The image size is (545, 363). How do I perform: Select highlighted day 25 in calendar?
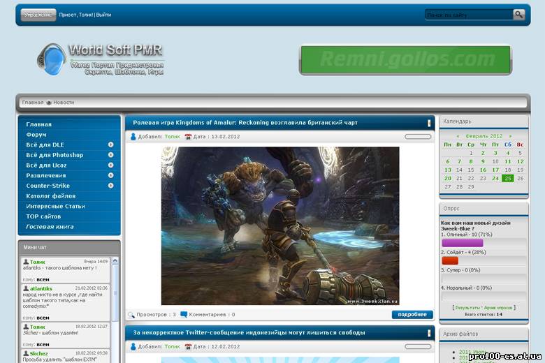[x=508, y=178]
